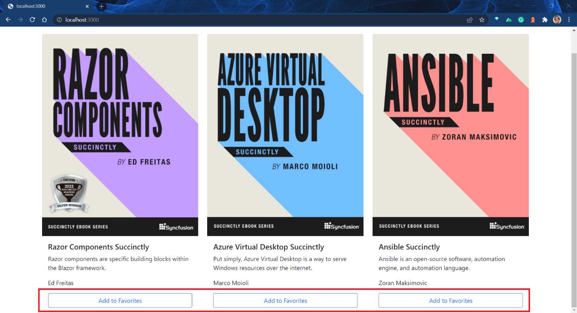Select the back navigation arrow
The width and height of the screenshot is (577, 313).
click(8, 19)
